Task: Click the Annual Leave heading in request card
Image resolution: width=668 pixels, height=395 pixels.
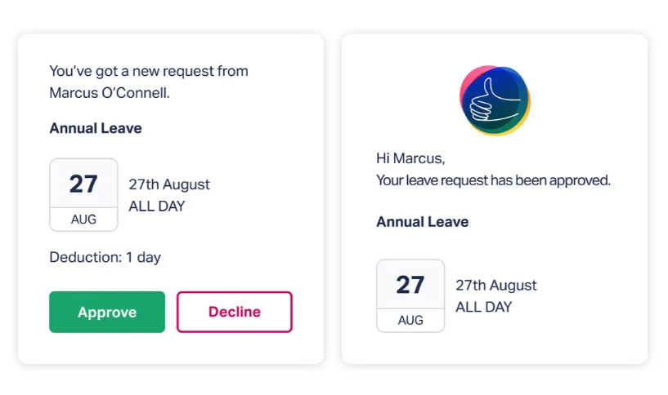Action: [96, 128]
